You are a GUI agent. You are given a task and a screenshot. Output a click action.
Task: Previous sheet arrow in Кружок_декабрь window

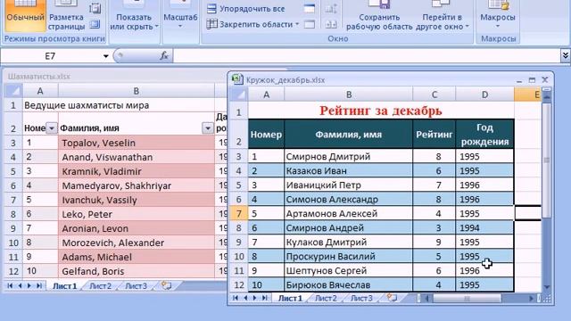(x=245, y=298)
